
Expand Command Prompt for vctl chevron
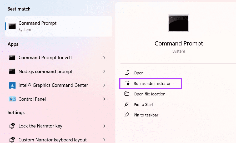point(104,58)
